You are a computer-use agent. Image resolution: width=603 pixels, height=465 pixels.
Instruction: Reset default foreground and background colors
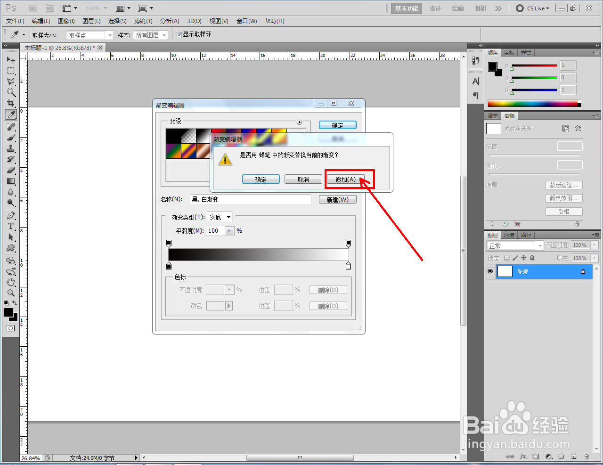(x=7, y=303)
